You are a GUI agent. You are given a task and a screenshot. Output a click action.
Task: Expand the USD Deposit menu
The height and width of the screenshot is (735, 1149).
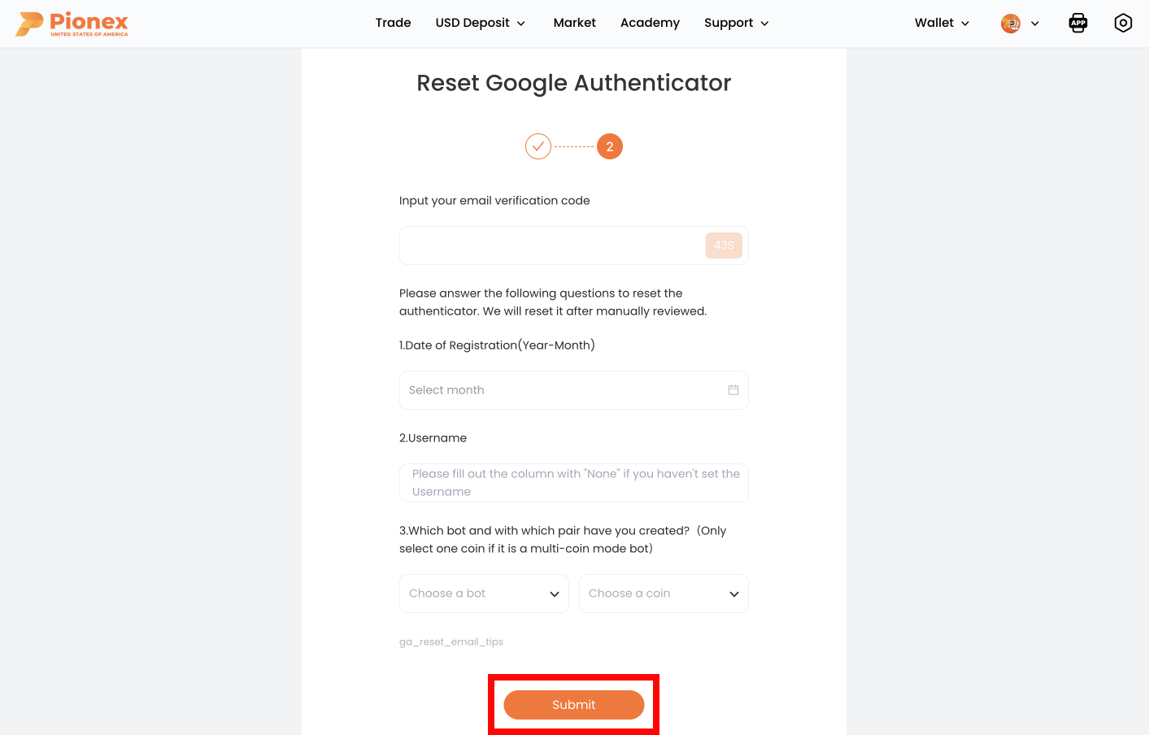click(480, 23)
